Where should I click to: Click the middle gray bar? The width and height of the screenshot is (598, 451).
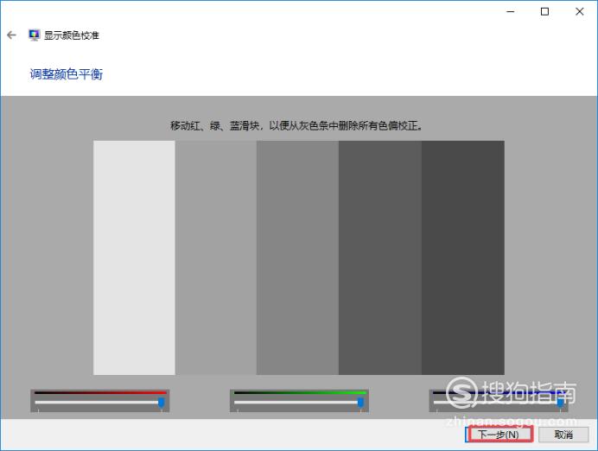click(297, 257)
